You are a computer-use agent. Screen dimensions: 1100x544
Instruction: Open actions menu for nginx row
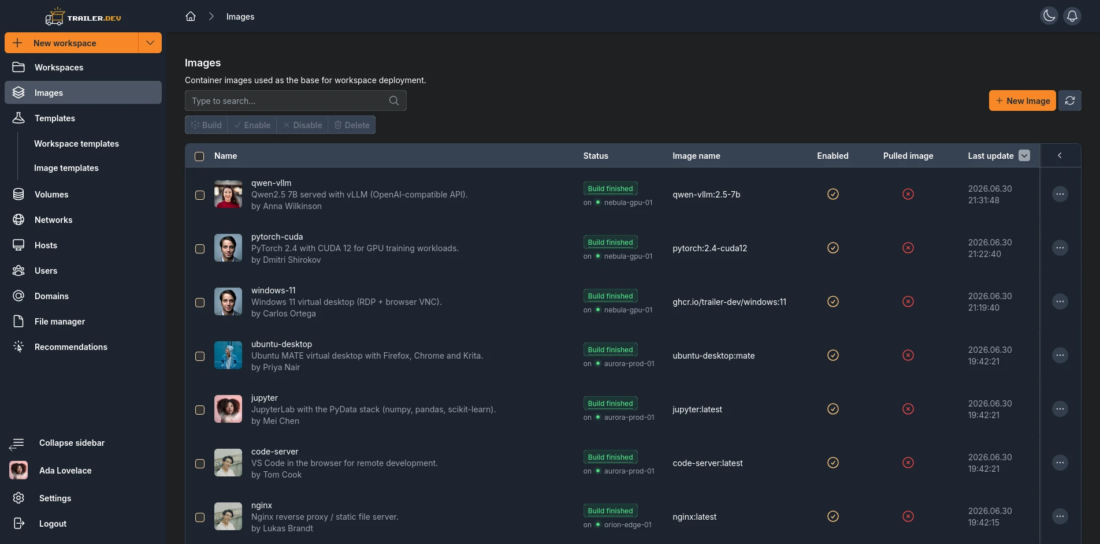point(1060,516)
